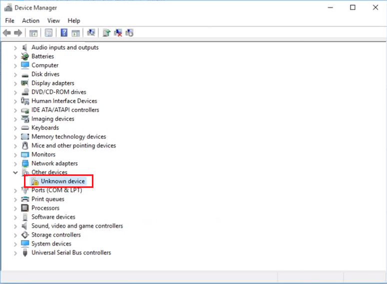Click the Universal Serial Bus controllers icon

pos(25,253)
